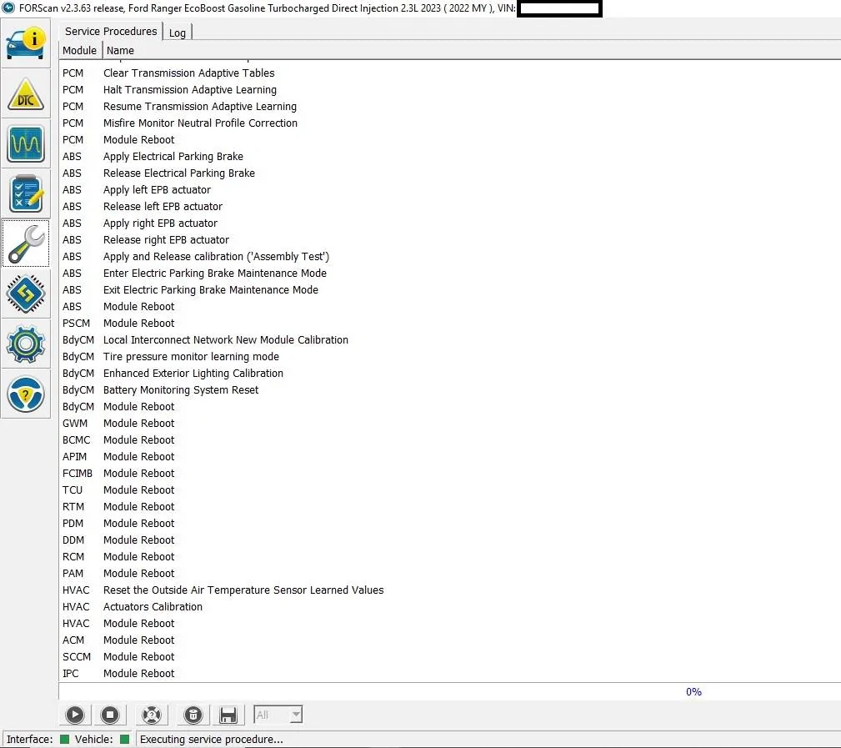Select Tire pressure monitor learning mode
This screenshot has width=841, height=748.
(x=449, y=356)
